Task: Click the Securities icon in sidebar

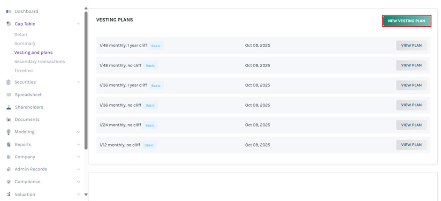Action: [x=8, y=82]
